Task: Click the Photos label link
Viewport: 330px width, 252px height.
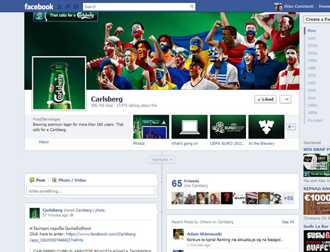Action: pos(139,144)
